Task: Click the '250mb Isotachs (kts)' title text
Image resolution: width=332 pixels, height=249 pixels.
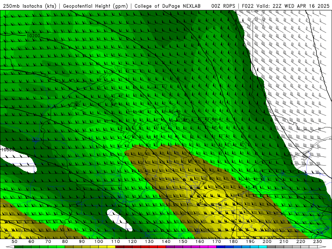Action: click(29, 6)
